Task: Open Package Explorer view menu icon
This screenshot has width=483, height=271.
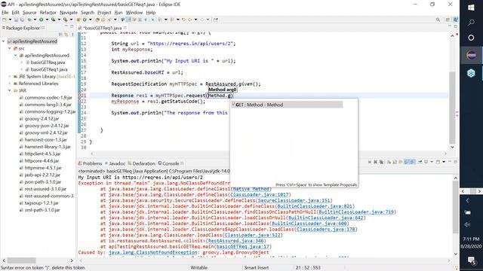Action: coord(72,35)
